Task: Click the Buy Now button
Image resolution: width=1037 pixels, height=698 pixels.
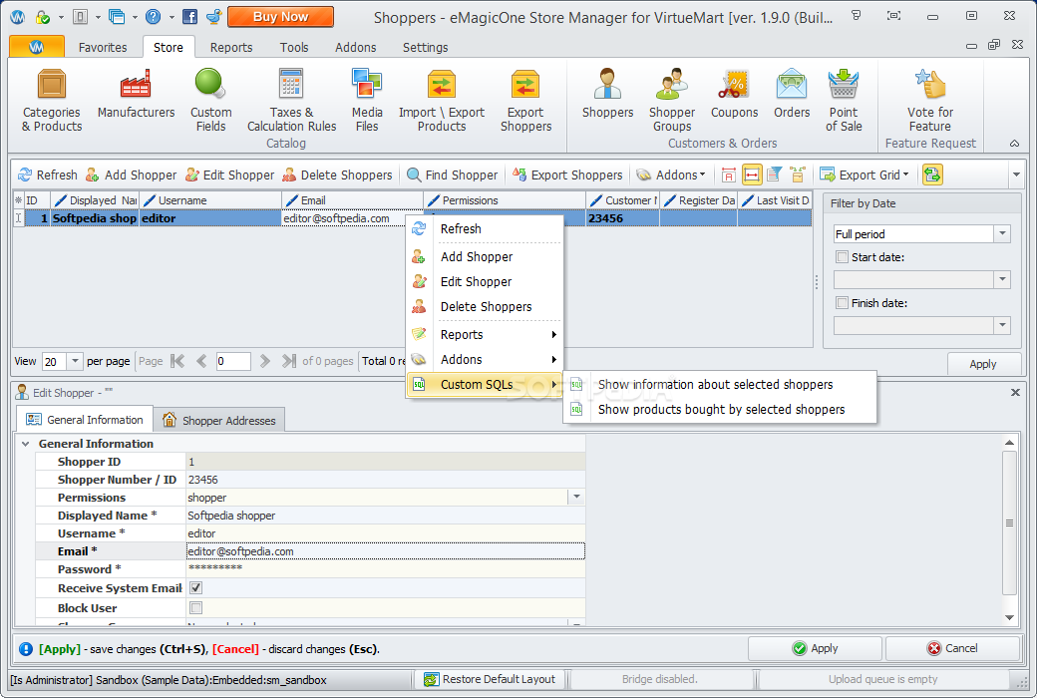Action: coord(280,17)
